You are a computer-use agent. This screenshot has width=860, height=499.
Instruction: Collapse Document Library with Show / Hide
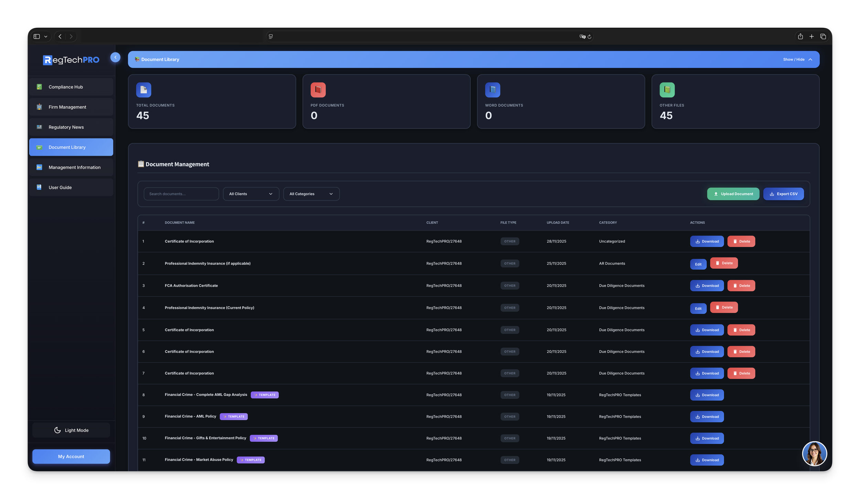797,59
